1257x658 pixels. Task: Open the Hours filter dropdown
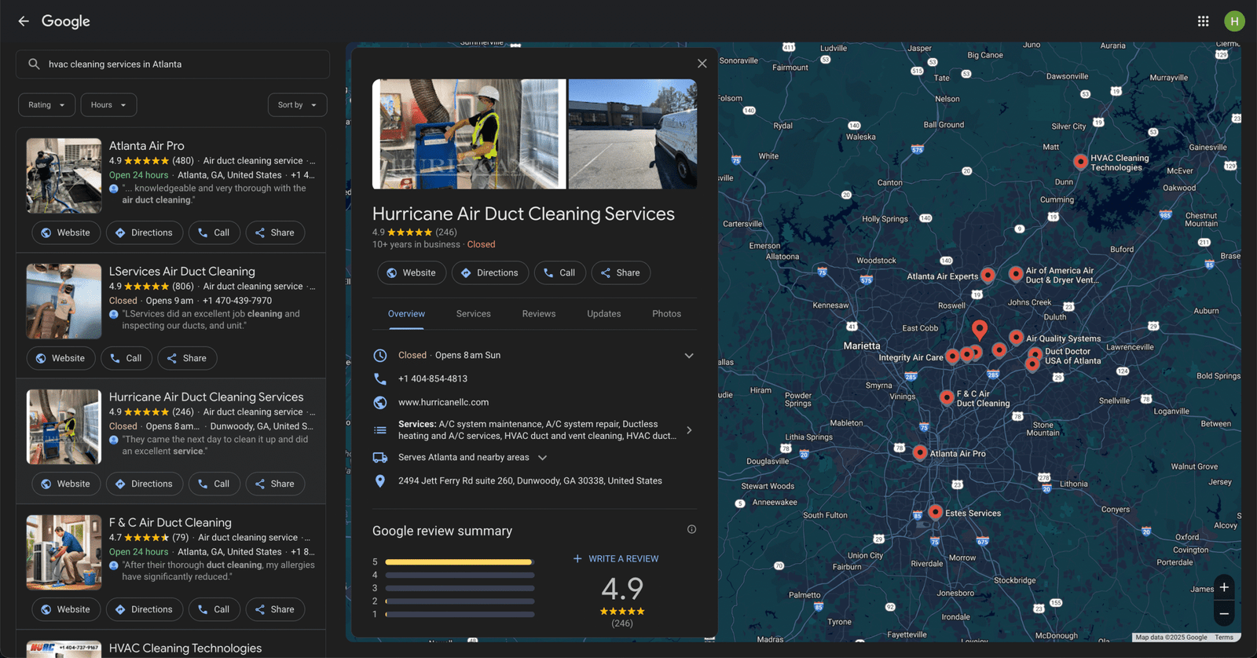pyautogui.click(x=108, y=105)
